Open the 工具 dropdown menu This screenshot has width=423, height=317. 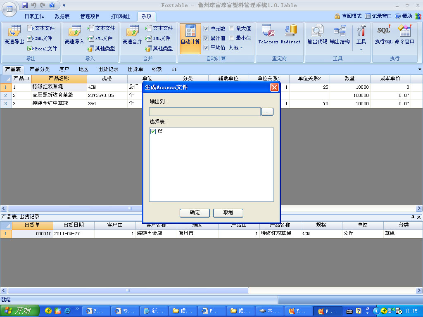(361, 38)
